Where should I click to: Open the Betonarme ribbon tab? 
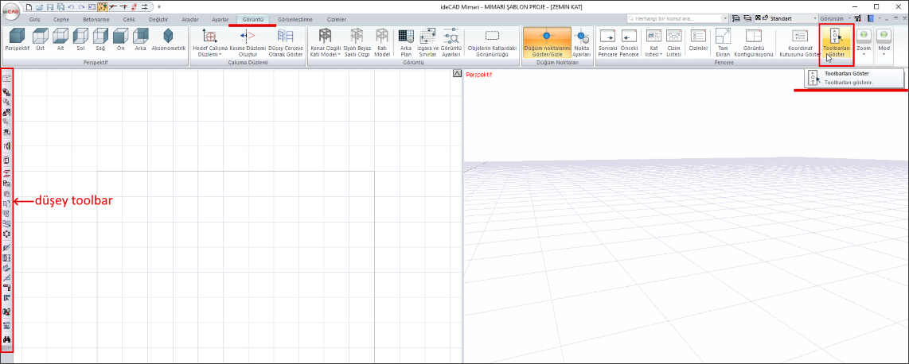tap(96, 18)
